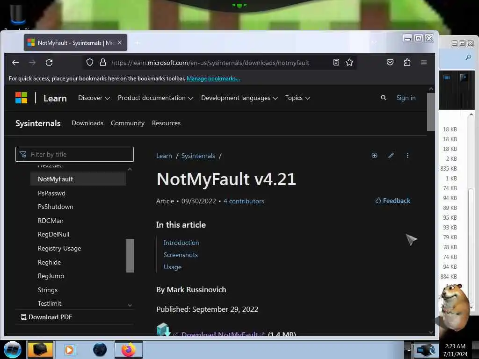Select NotMyFault in the sidebar
This screenshot has height=359, width=479.
point(78,179)
